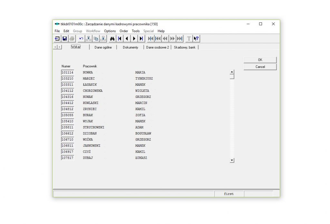Switch to the Skarbowy, bank tab
Viewport: 330px width, 224px height.
click(185, 47)
